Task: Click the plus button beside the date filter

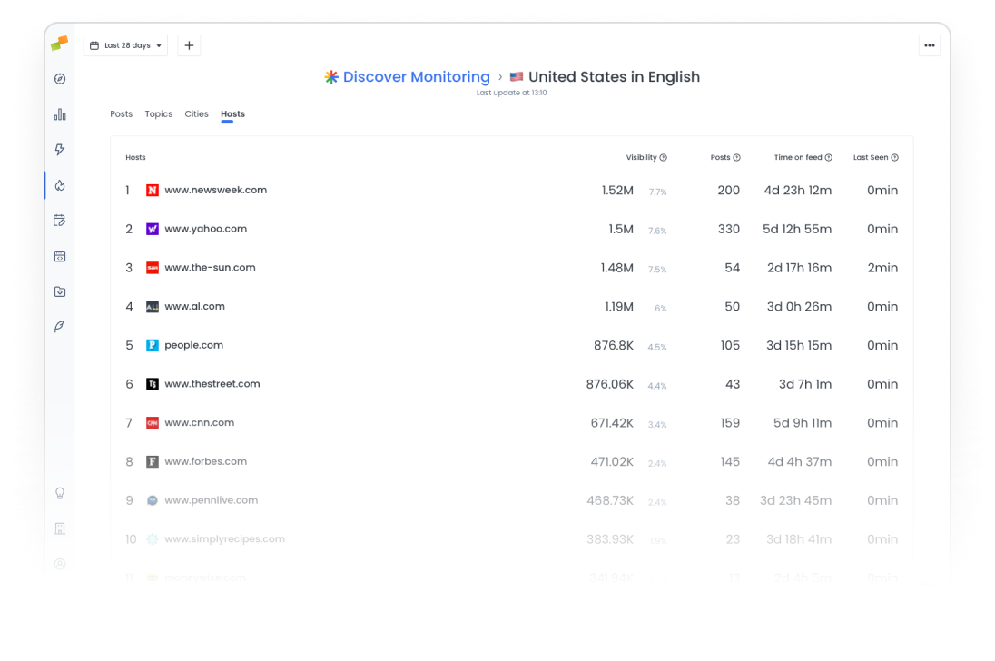Action: coord(189,44)
